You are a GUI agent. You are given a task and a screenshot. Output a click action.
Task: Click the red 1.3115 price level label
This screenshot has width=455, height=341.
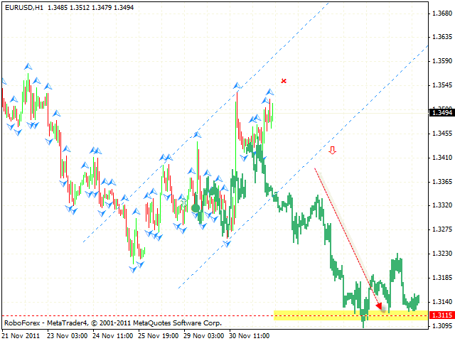tap(441, 315)
